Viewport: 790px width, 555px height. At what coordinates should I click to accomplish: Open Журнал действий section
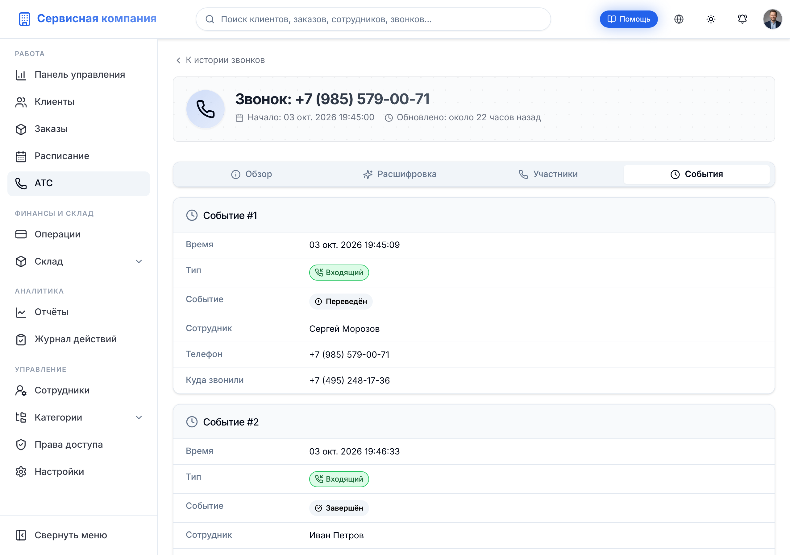tap(79, 339)
